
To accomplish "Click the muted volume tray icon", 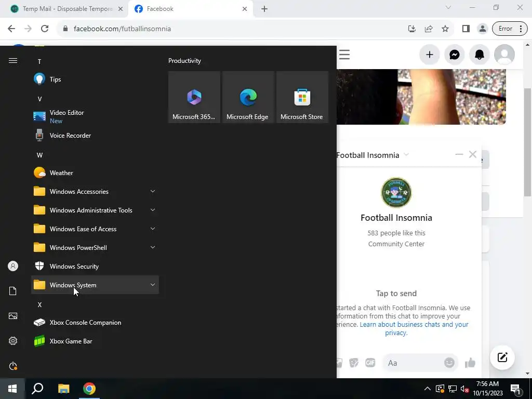I will [x=464, y=389].
